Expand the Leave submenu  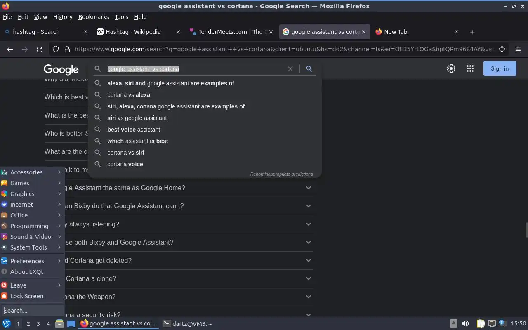pyautogui.click(x=32, y=285)
